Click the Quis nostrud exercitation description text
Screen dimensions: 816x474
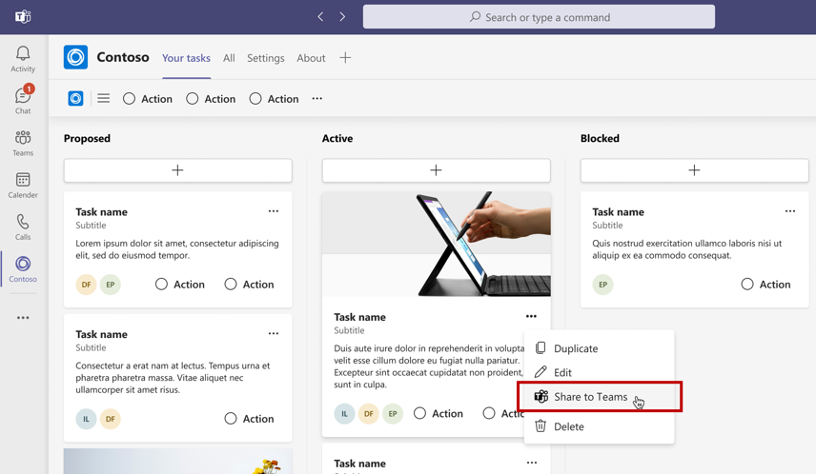(687, 249)
